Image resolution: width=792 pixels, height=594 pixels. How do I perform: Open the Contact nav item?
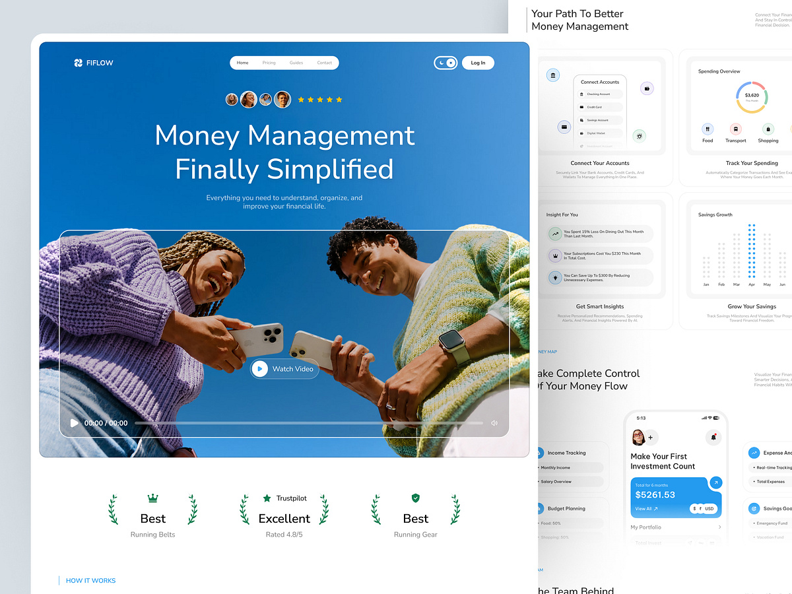tap(324, 63)
